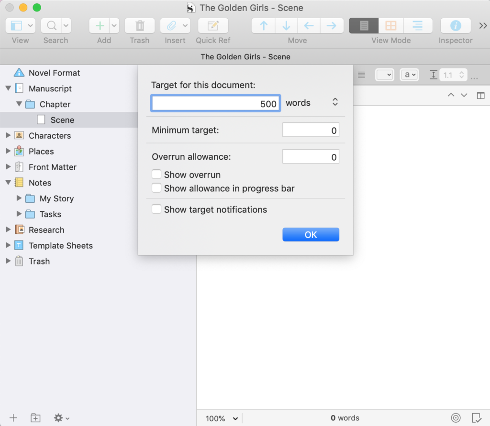Image resolution: width=490 pixels, height=426 pixels.
Task: Open the words unit dropdown
Action: coord(335,102)
